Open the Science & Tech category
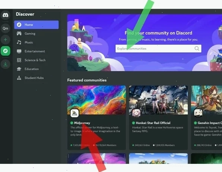The height and width of the screenshot is (172, 222). [x=37, y=60]
